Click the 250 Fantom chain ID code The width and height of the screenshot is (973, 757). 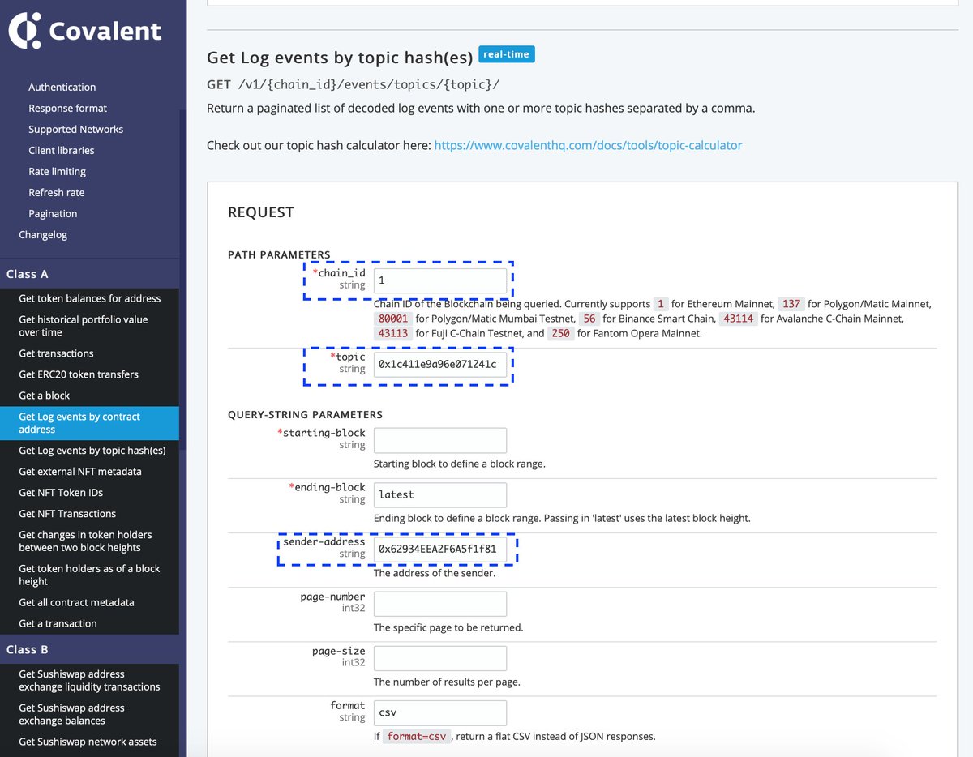pyautogui.click(x=559, y=333)
